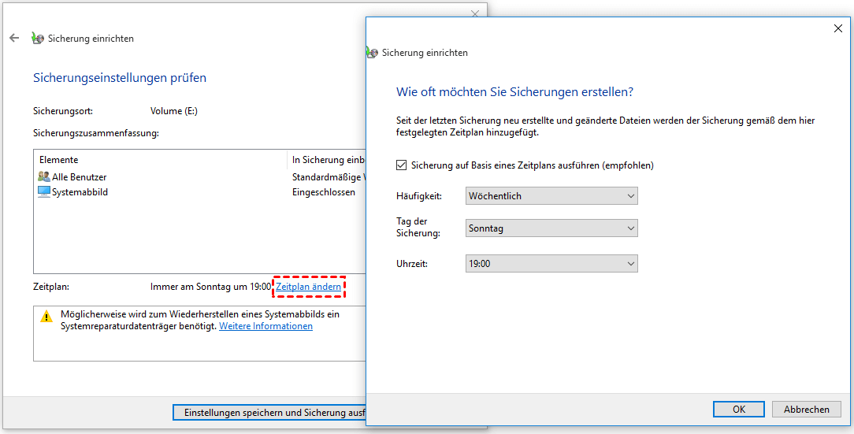Open the Häufigkeit dropdown showing Wöchentlich

551,196
